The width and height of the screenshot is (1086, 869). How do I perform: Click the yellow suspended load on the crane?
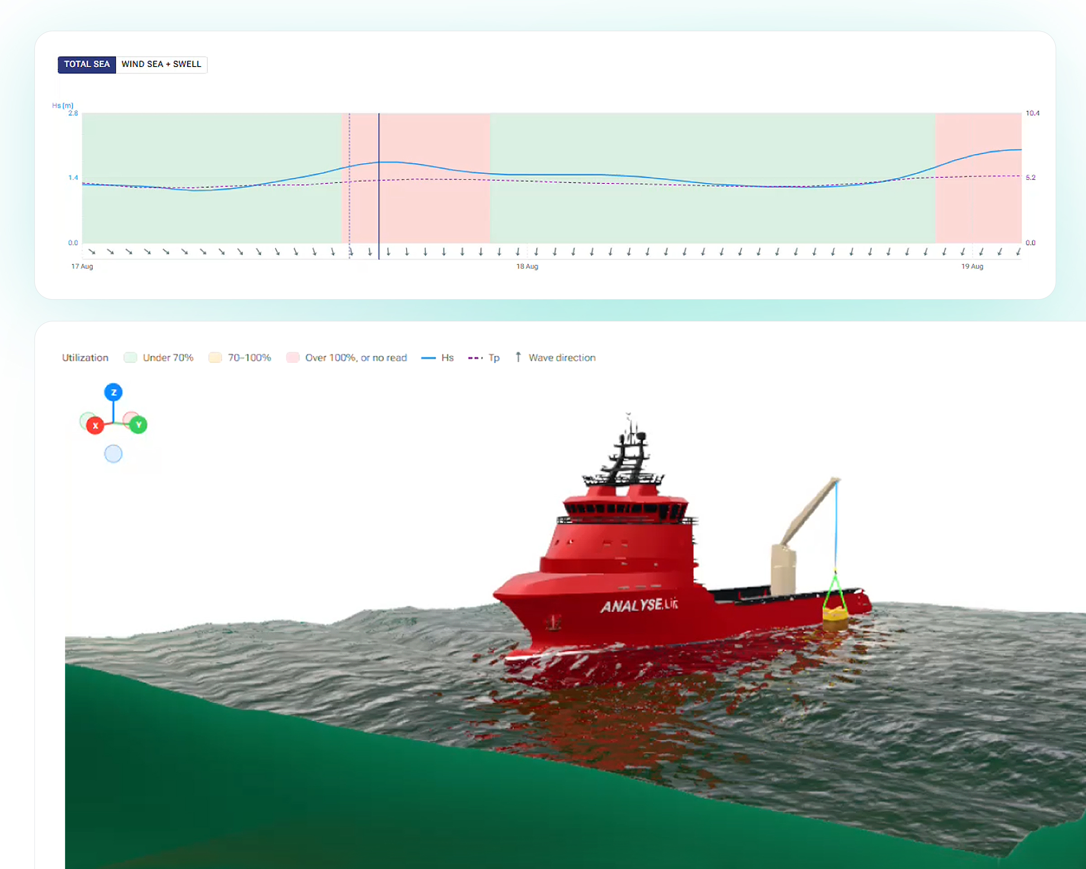coord(835,618)
